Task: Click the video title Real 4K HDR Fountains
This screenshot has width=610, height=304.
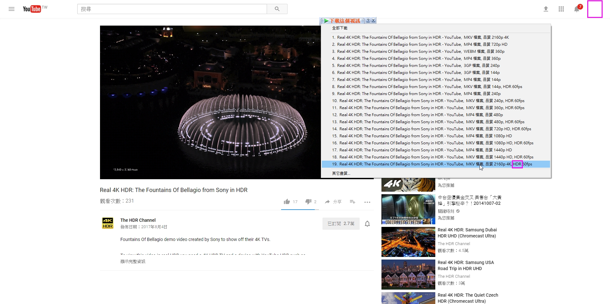Action: 174,190
